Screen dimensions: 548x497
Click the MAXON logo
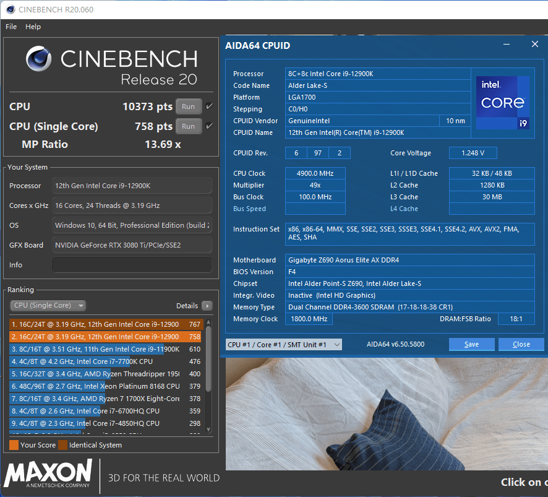click(x=49, y=473)
